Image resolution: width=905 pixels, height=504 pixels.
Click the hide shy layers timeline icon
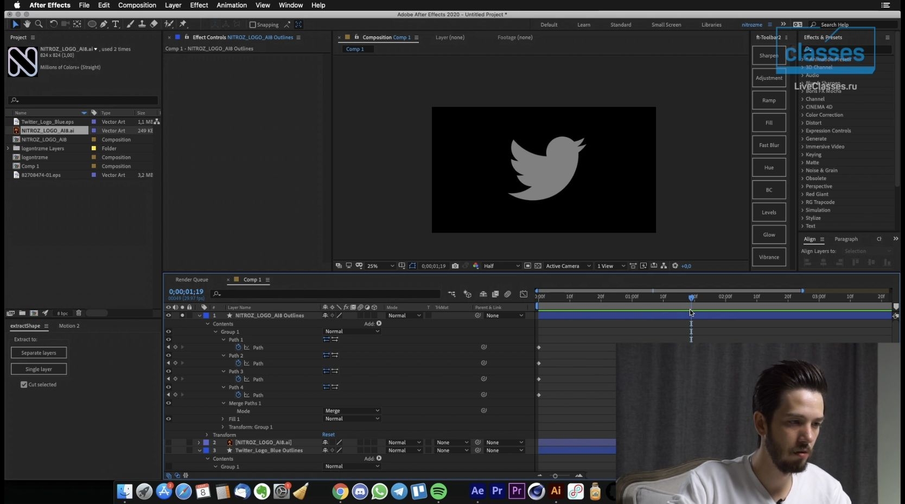[x=483, y=294]
